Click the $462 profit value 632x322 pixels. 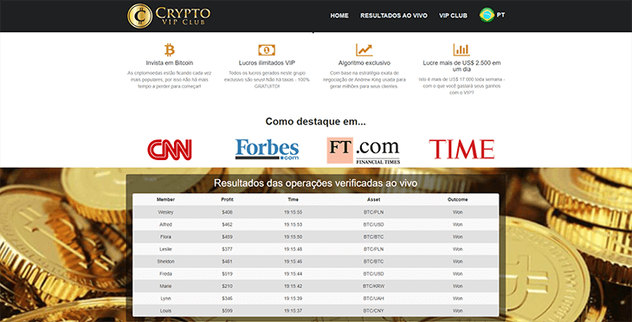click(228, 224)
